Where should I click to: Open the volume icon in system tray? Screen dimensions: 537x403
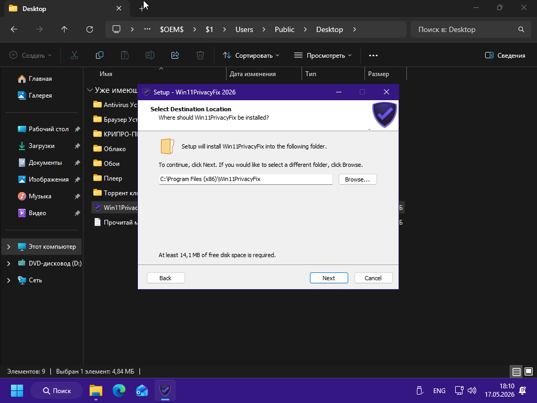[x=472, y=390]
